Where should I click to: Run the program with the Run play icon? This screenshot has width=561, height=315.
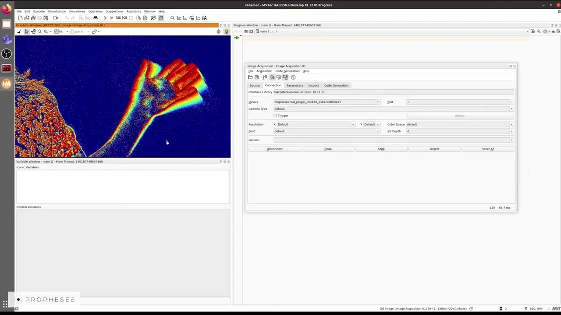(x=105, y=18)
